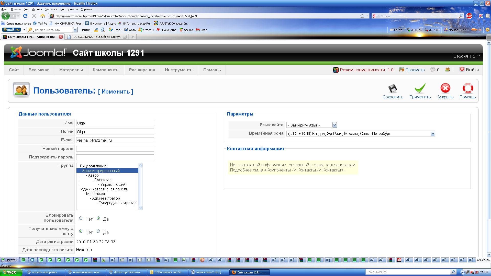
Task: Open the mail.ru search box dropdown arrow
Action: pyautogui.click(x=75, y=30)
